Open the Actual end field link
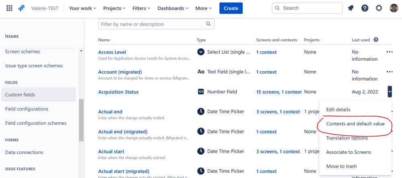The image size is (402, 178). [x=110, y=112]
